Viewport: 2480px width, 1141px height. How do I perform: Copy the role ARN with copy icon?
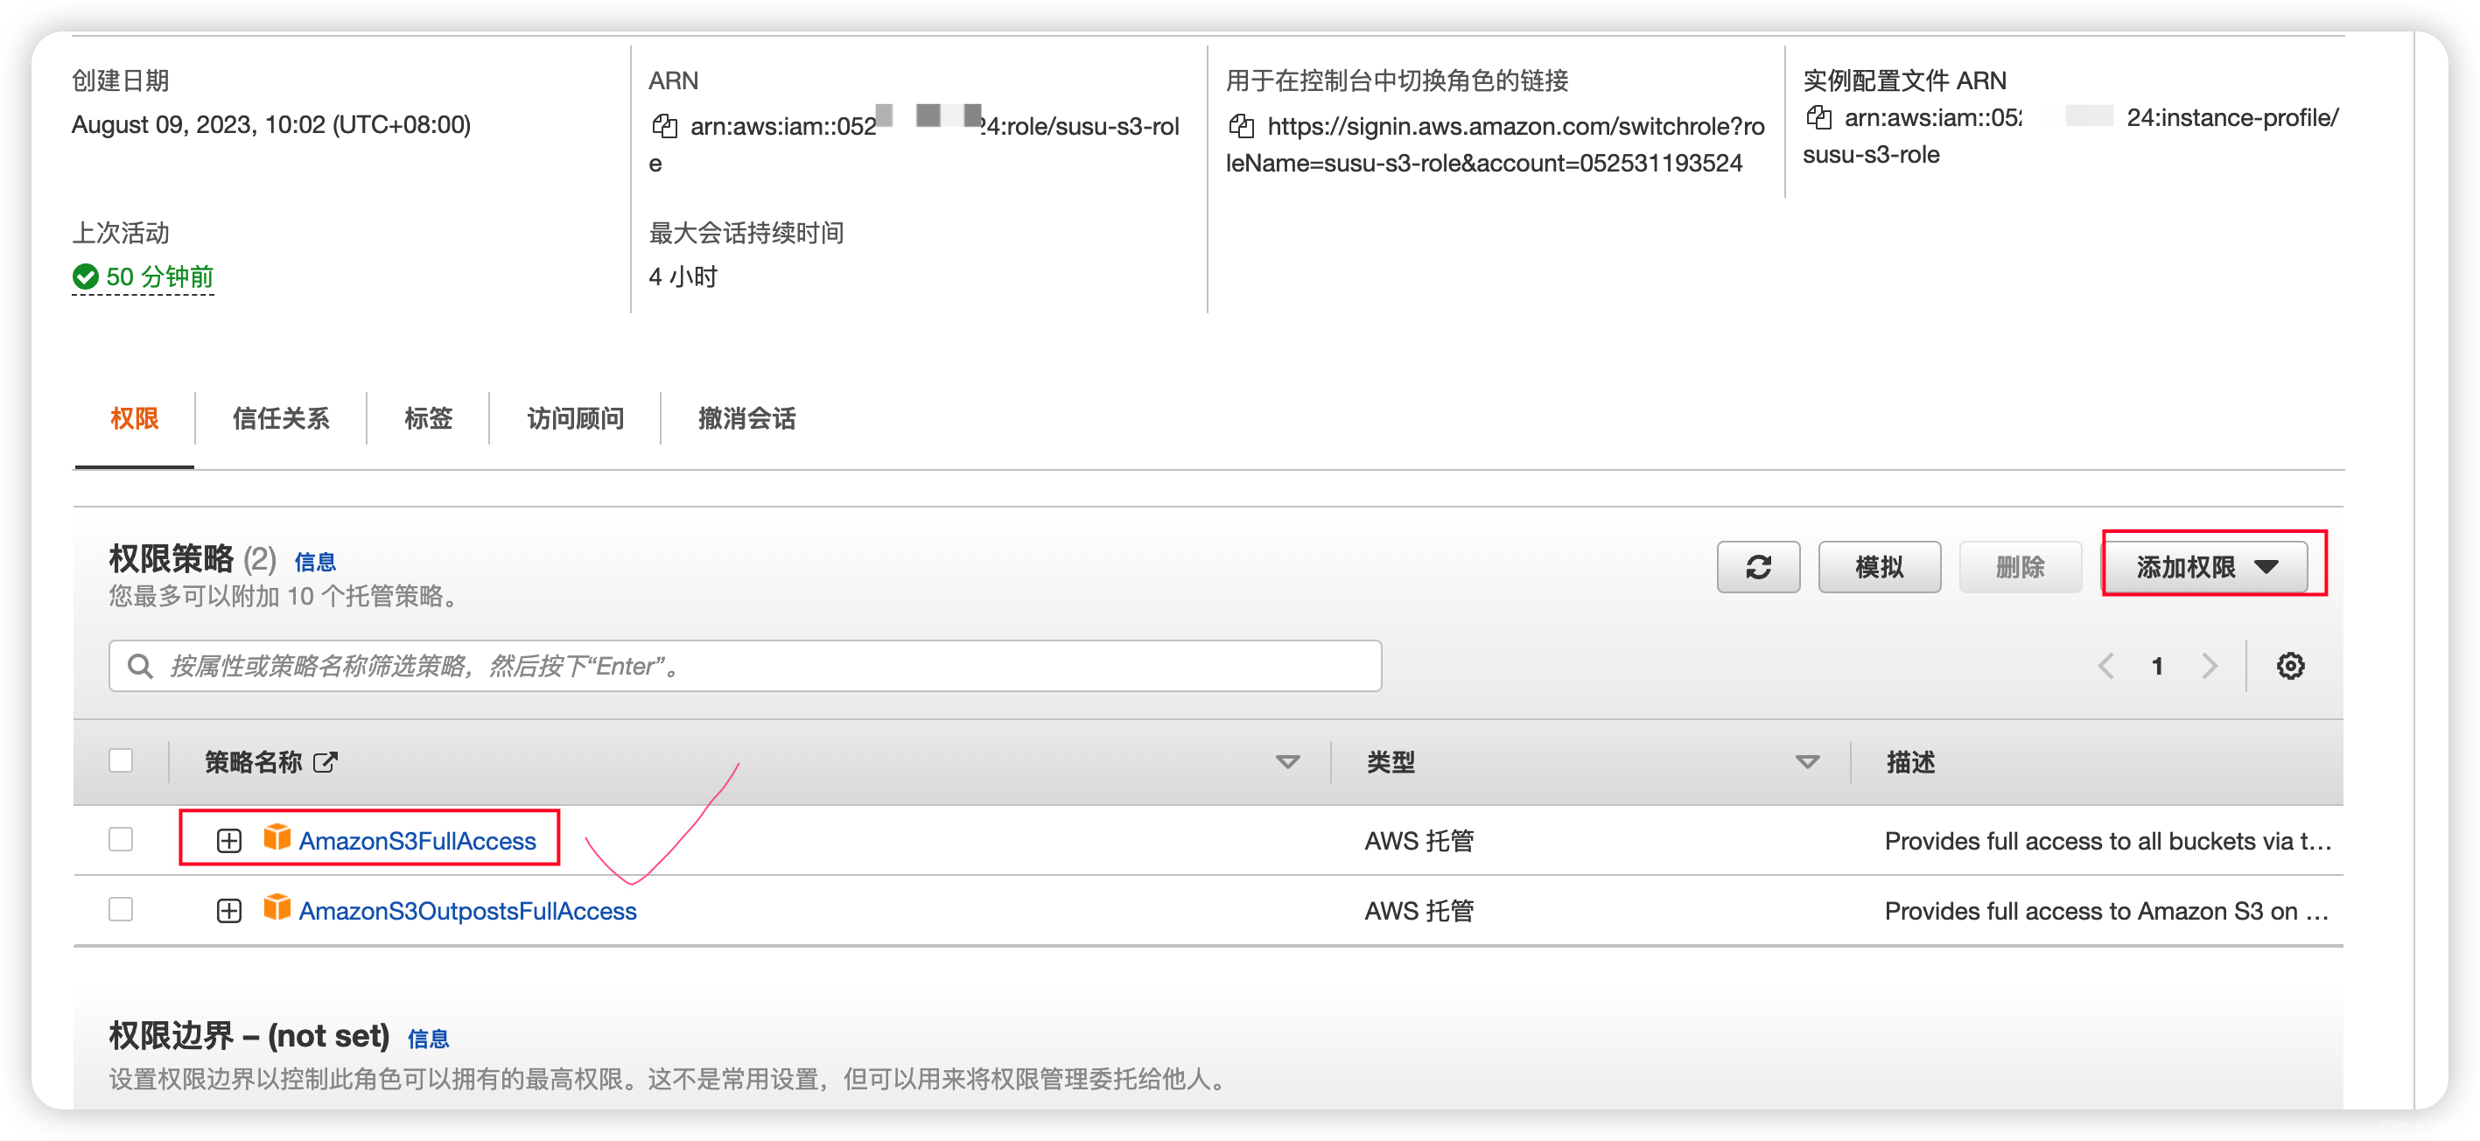pyautogui.click(x=664, y=125)
